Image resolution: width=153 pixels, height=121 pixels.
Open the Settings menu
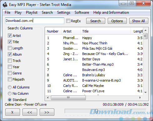click(x=64, y=13)
